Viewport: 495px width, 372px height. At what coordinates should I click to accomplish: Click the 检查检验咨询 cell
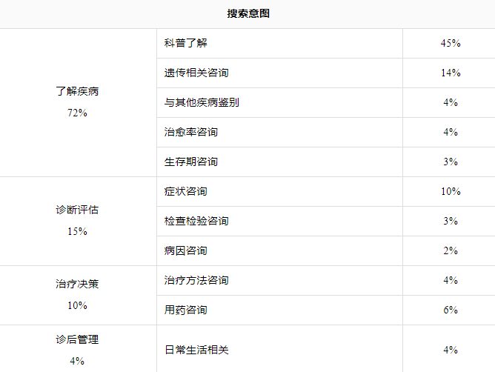(196, 221)
